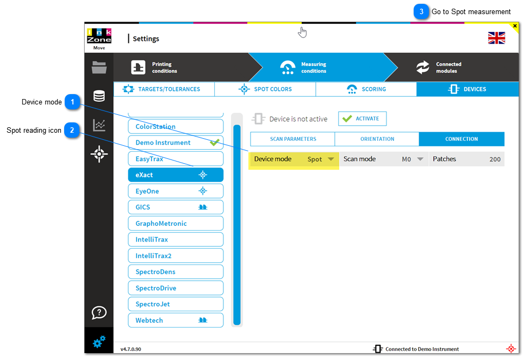Viewport: 524px width, 358px height.
Task: Click the UK flag language icon
Action: tap(496, 38)
